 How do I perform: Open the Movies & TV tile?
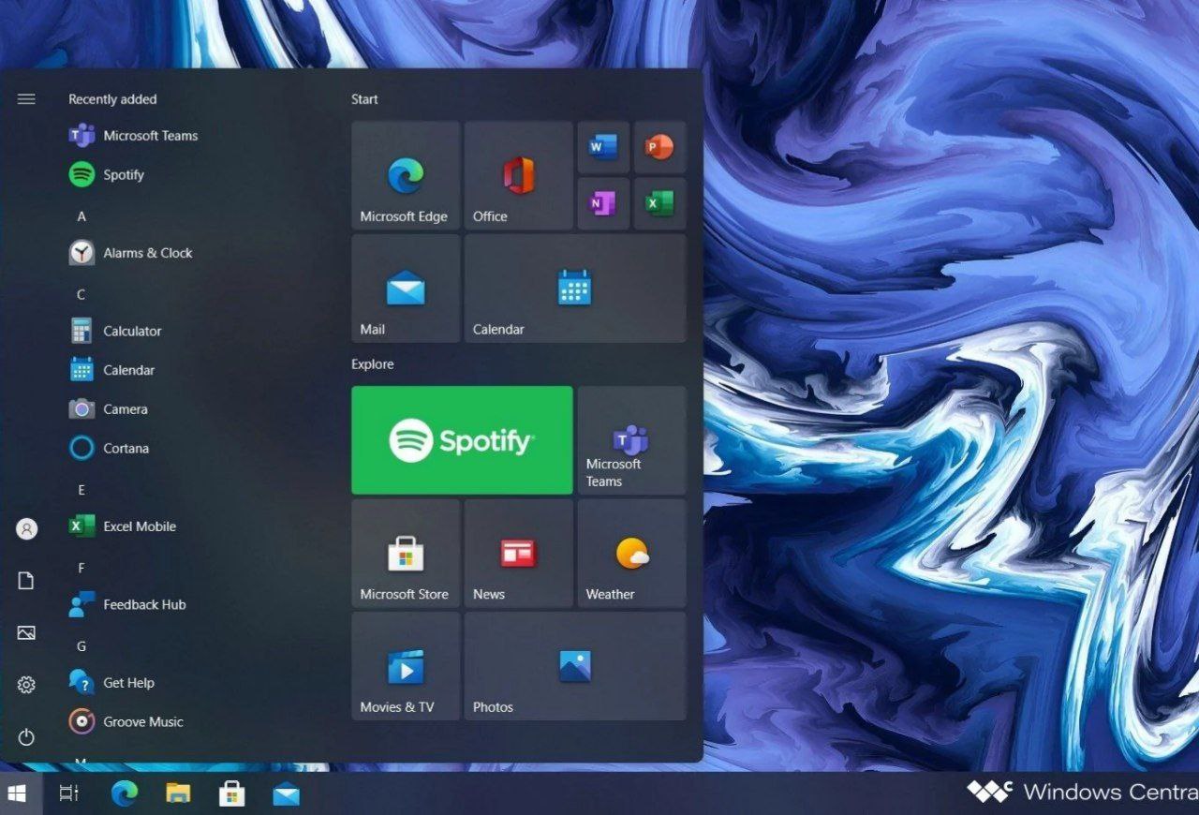point(406,666)
